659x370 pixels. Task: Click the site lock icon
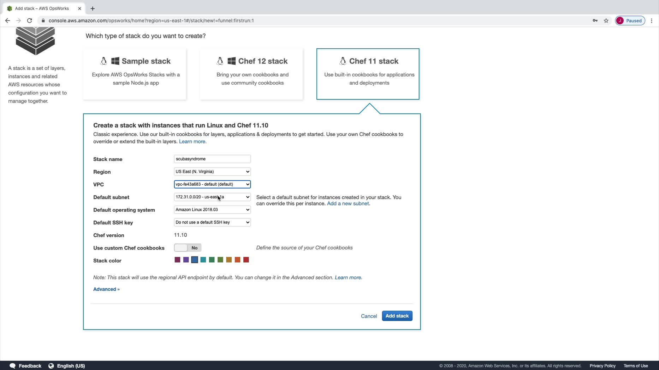(43, 20)
